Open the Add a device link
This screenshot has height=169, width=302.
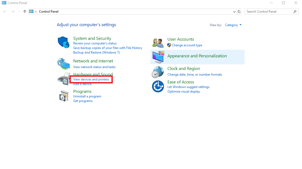(82, 84)
